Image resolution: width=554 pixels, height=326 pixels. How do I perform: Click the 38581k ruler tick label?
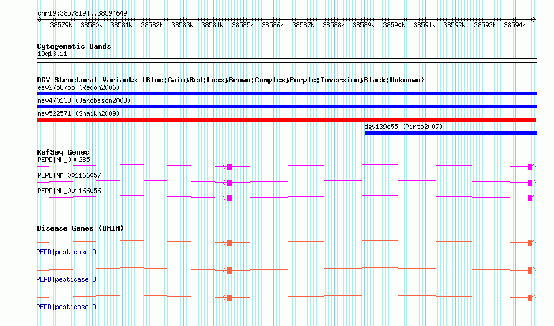pyautogui.click(x=121, y=25)
